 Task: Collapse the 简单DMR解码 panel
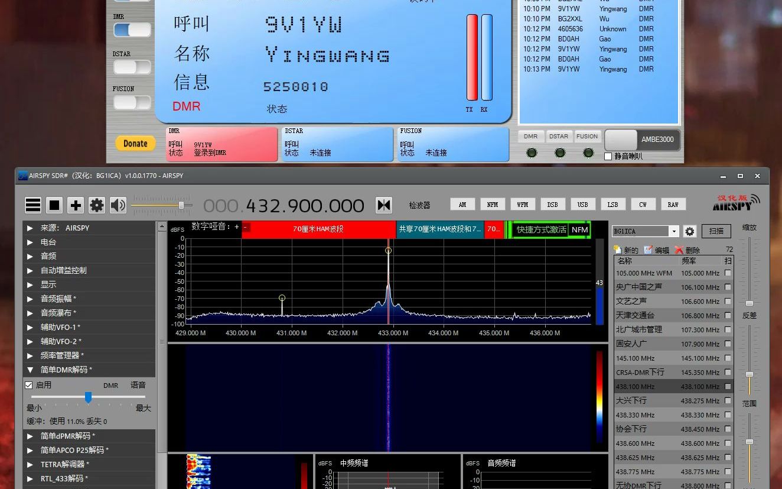point(89,370)
